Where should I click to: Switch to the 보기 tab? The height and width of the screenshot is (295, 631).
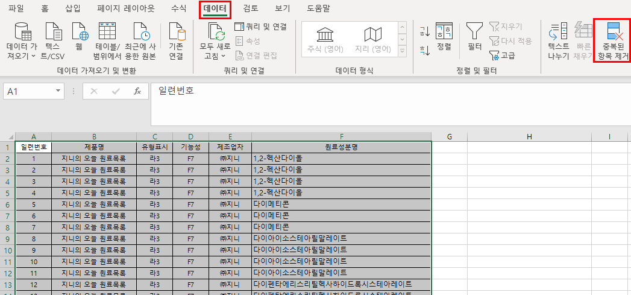pyautogui.click(x=283, y=9)
